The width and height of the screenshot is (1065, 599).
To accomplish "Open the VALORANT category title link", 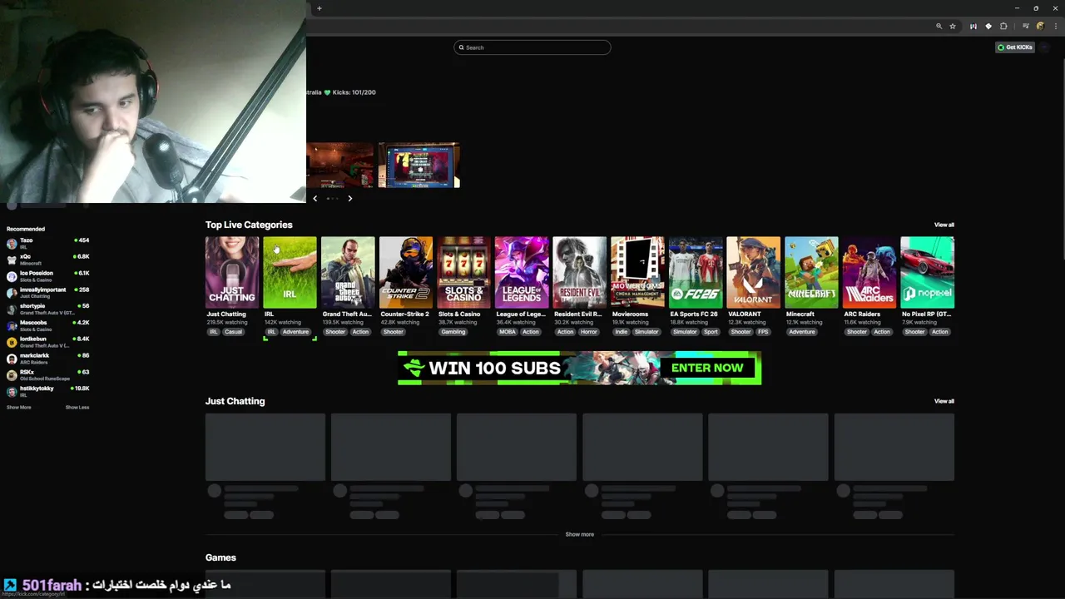I will (x=745, y=314).
